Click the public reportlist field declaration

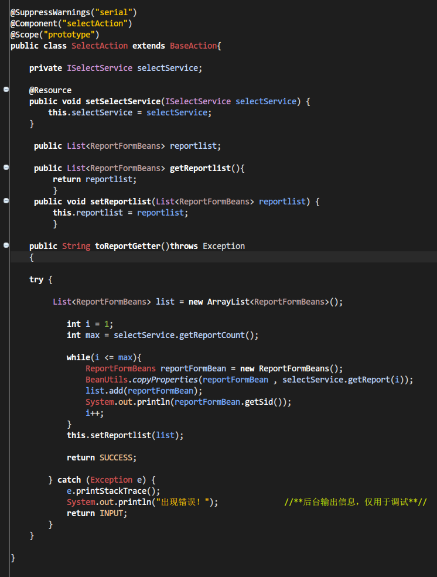[128, 146]
